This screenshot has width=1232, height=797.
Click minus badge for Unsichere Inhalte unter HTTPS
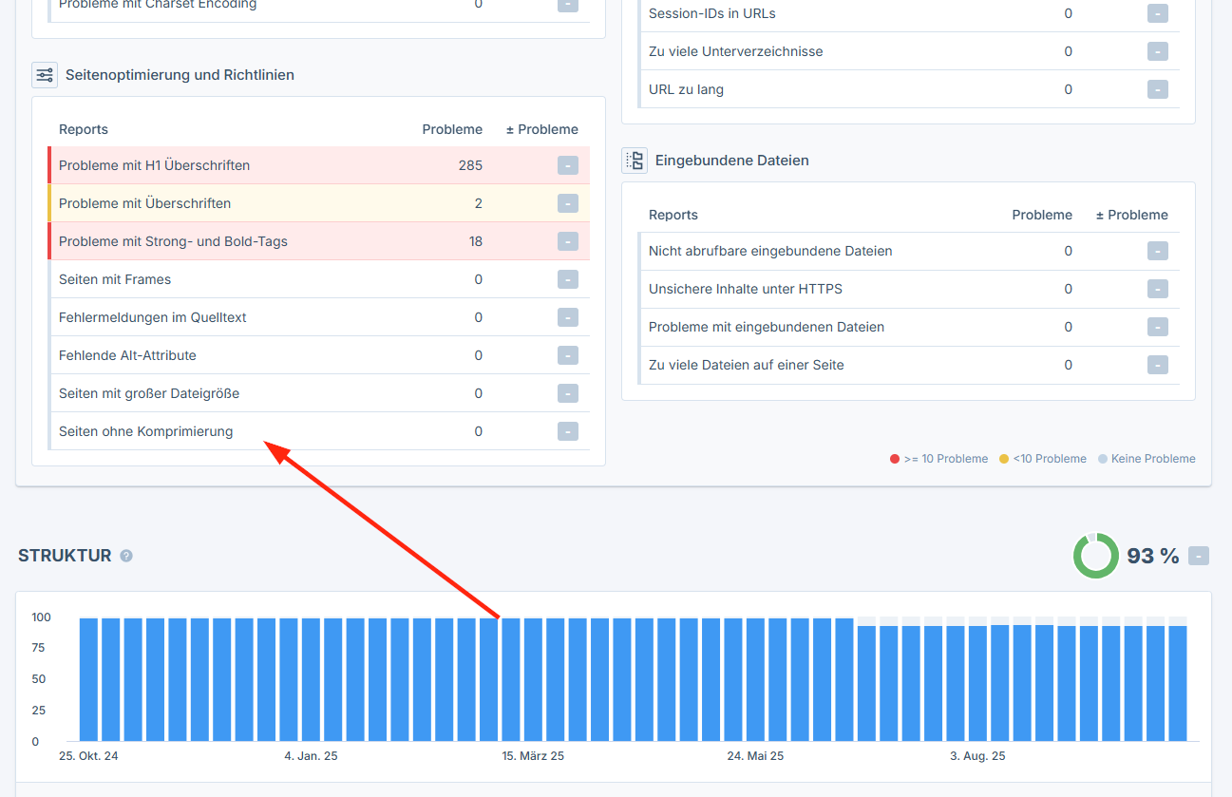(x=1157, y=289)
